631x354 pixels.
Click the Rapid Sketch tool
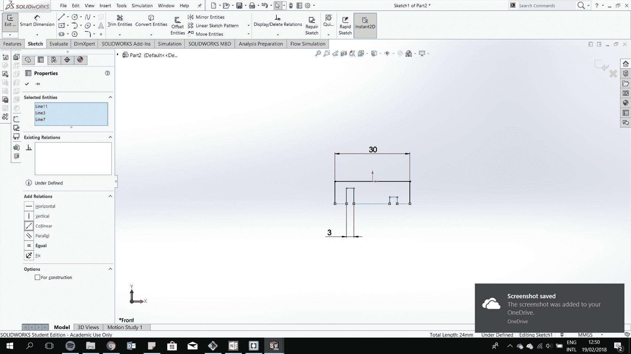point(345,25)
